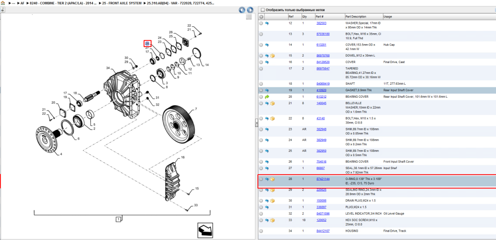Viewport: 496px width, 240px height.
Task: Click blue arrow icon for ref 26 bearing cover
Action: click(x=267, y=162)
